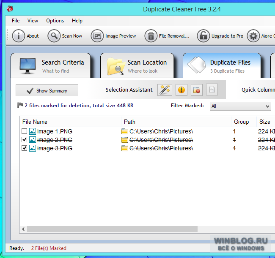The image size is (275, 258).
Task: Sort by the Size column header
Action: click(x=266, y=122)
